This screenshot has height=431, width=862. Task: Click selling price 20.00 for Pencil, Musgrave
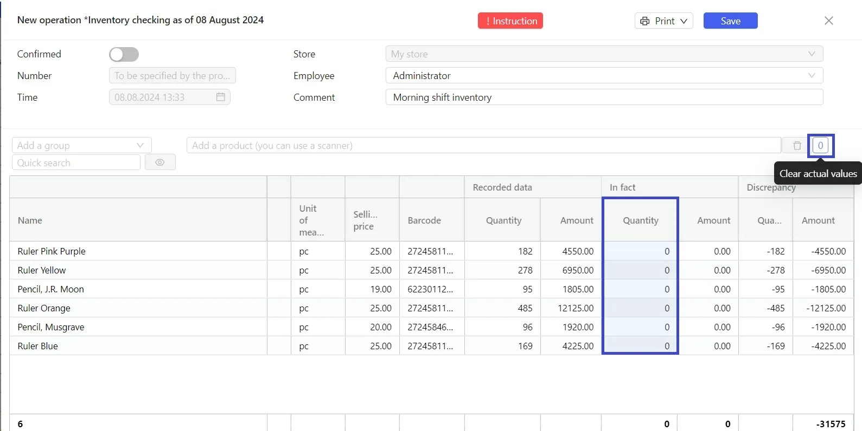pyautogui.click(x=381, y=327)
